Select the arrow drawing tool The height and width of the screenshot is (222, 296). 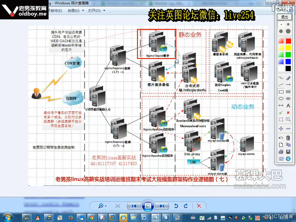(x=288, y=85)
